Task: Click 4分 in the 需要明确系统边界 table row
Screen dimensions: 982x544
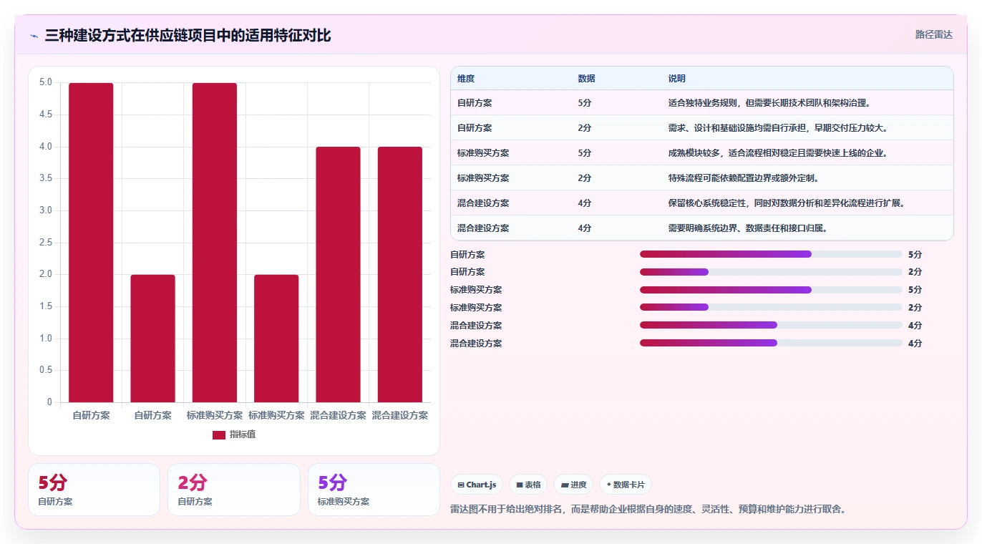Action: point(585,228)
